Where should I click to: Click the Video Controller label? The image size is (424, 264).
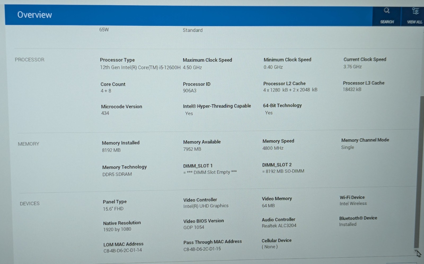click(x=200, y=200)
